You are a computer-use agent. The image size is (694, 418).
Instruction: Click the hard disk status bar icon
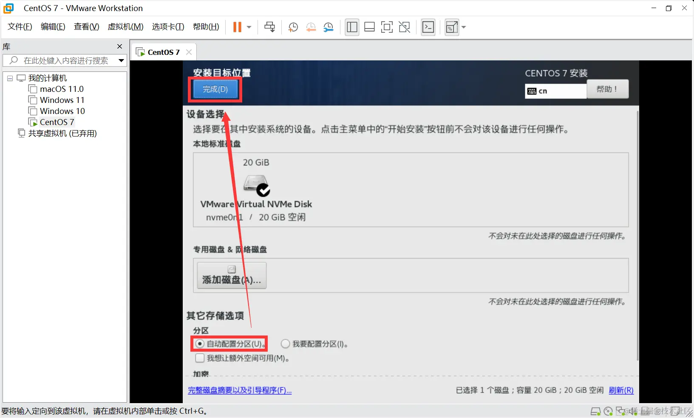pos(596,411)
